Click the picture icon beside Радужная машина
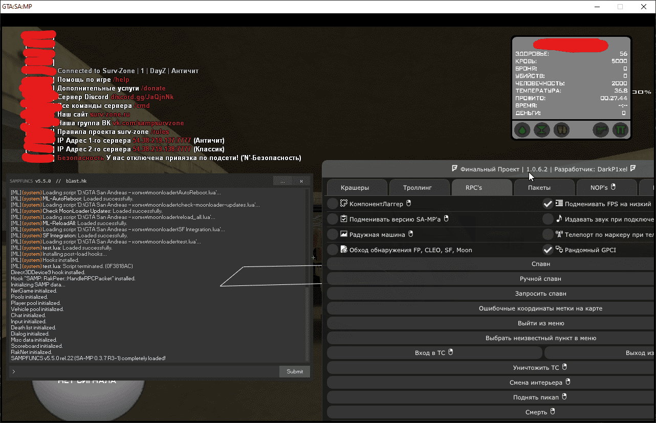This screenshot has width=656, height=423. click(344, 234)
